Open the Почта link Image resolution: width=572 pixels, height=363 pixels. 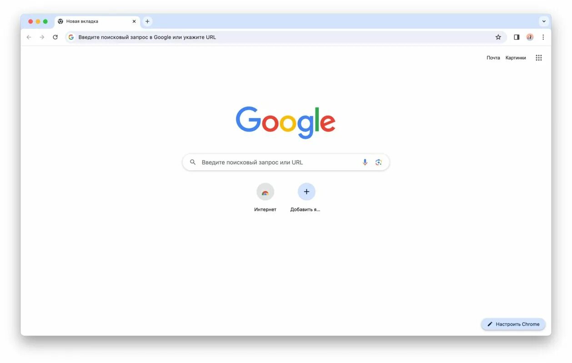[x=493, y=58]
